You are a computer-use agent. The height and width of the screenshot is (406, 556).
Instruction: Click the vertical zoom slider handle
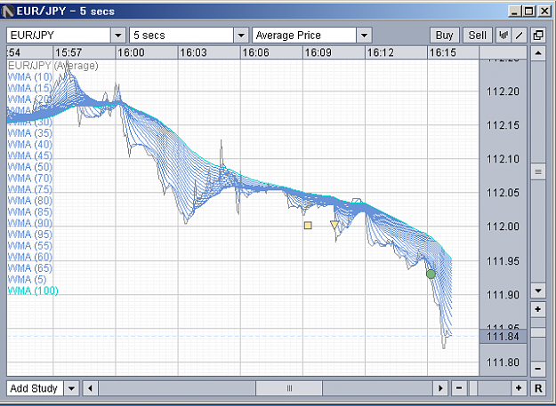538,332
